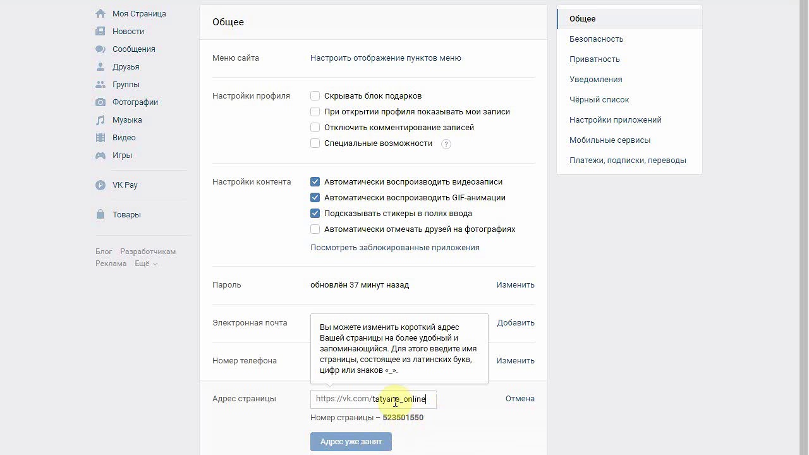The width and height of the screenshot is (809, 455).
Task: Click the VK Pay icon
Action: tap(100, 185)
